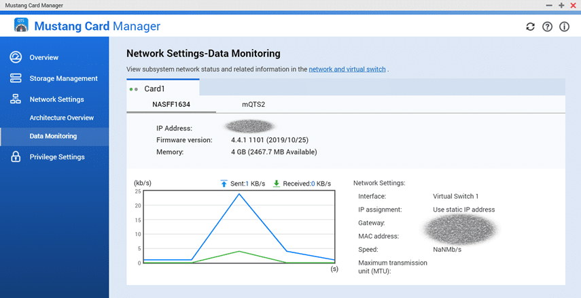Screen dimensions: 581x298
Task: Click the blue sent-data peak on the graph
Action: (x=239, y=194)
